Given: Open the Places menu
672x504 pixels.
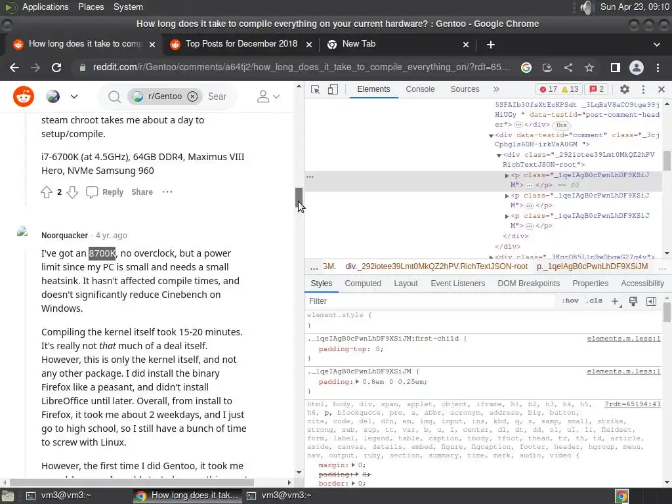Looking at the screenshot, I should 91,7.
